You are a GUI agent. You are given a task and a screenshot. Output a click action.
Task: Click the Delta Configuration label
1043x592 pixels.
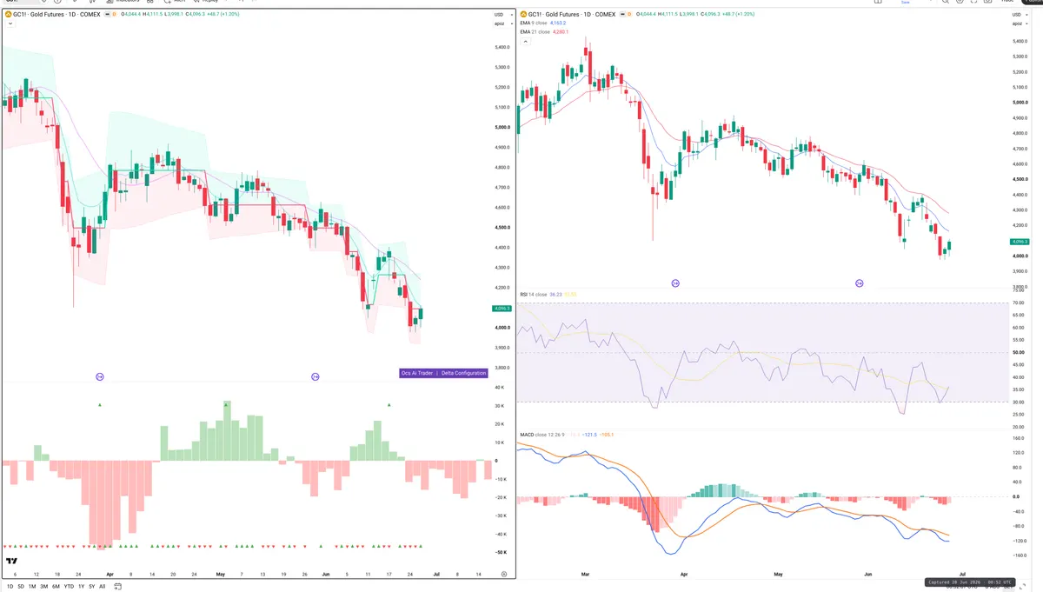click(x=464, y=373)
